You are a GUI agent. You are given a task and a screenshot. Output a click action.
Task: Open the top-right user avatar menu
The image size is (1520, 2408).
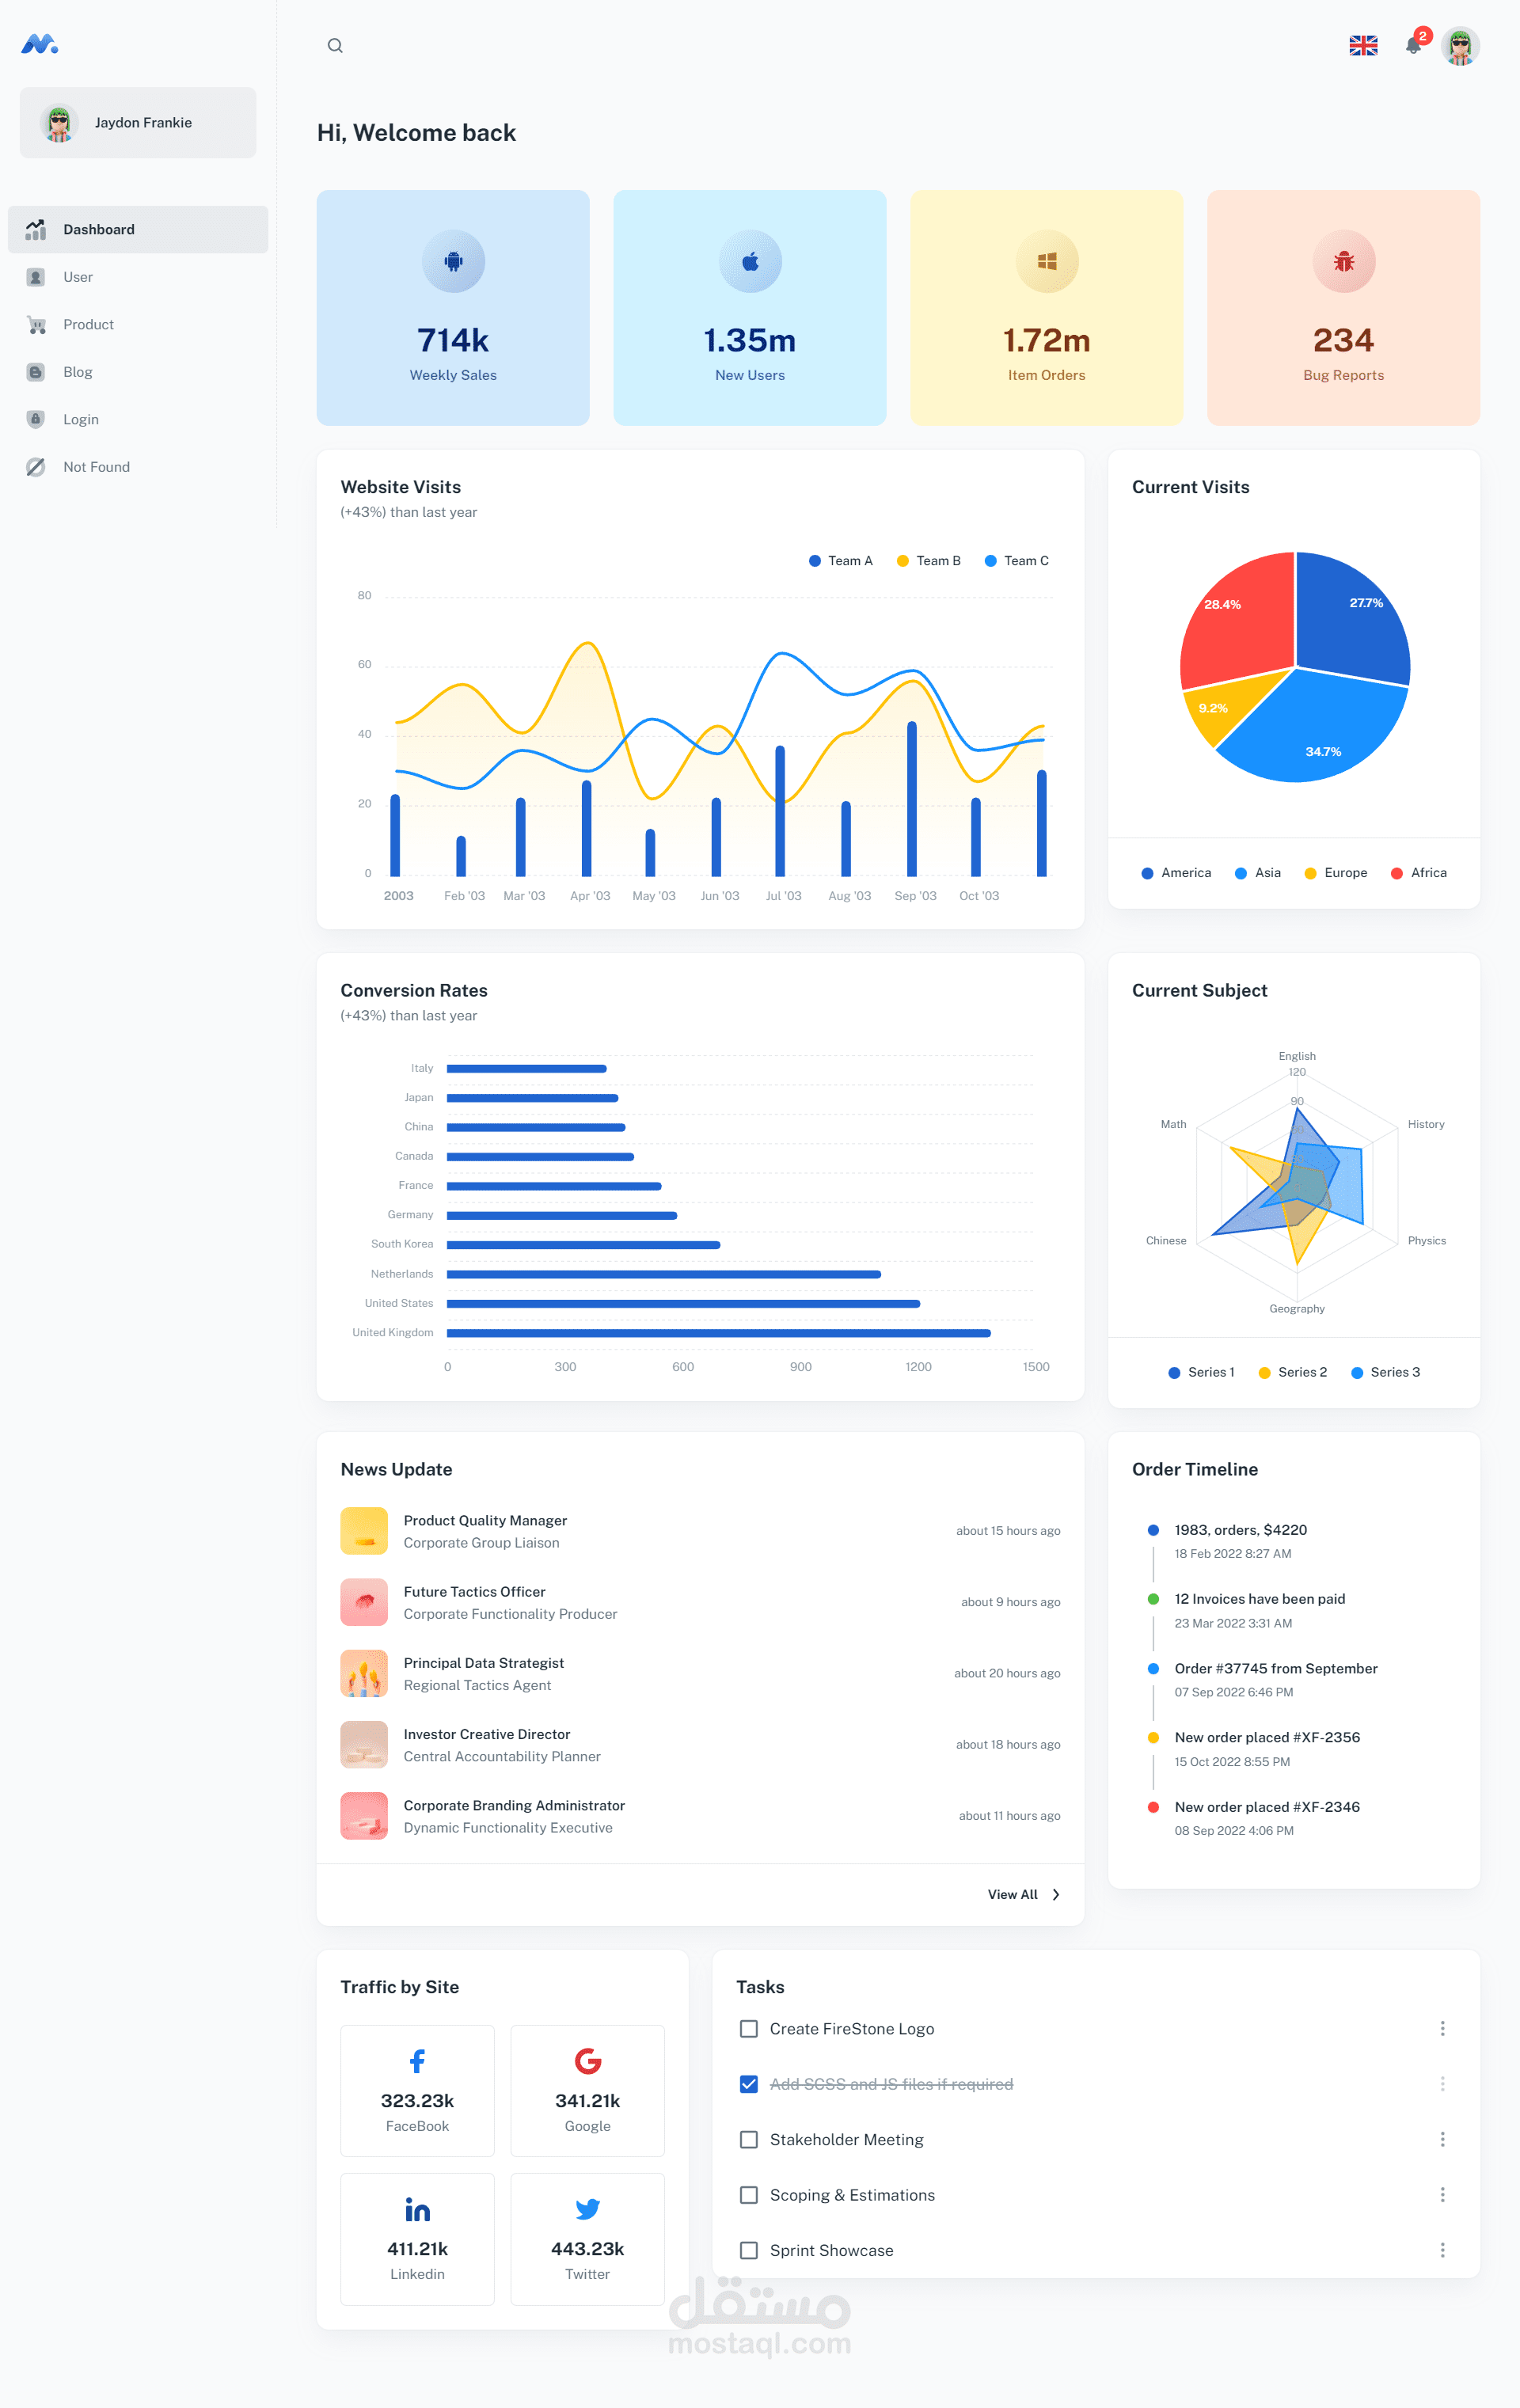(x=1459, y=46)
